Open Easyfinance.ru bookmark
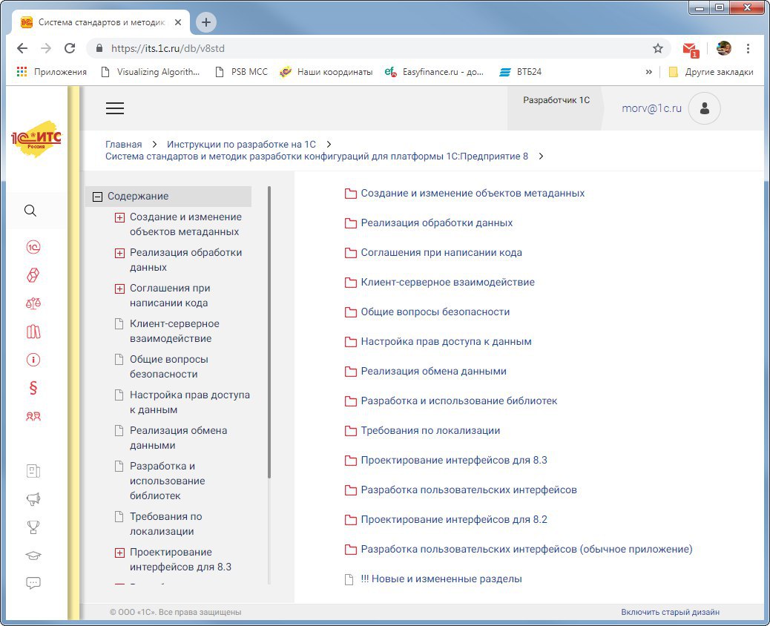This screenshot has width=770, height=626. (435, 72)
